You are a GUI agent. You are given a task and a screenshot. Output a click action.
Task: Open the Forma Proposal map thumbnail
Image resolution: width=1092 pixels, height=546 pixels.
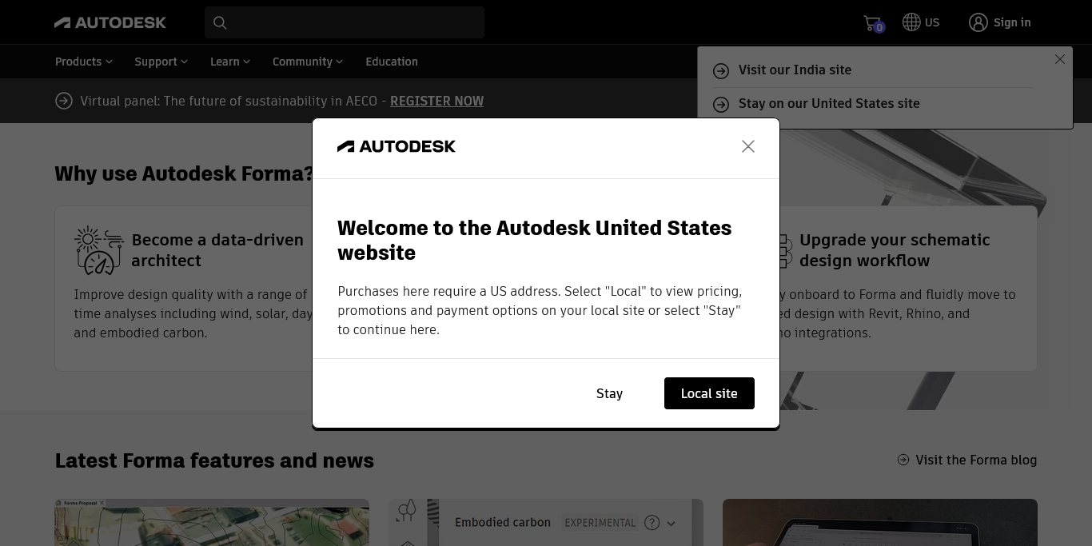212,523
